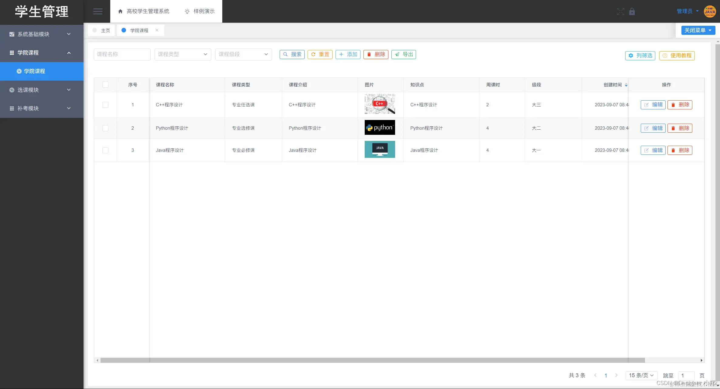Click the 搜索 search button
The height and width of the screenshot is (389, 720).
(x=292, y=55)
